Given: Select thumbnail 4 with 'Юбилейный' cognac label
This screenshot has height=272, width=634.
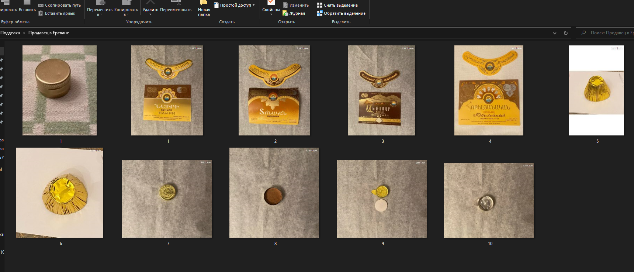Looking at the screenshot, I should click(x=489, y=90).
